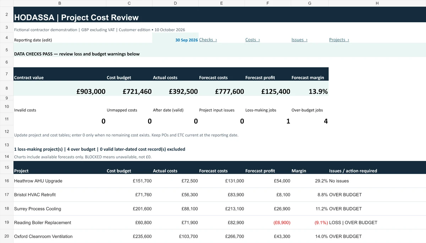Select row 16 header

tap(6, 181)
